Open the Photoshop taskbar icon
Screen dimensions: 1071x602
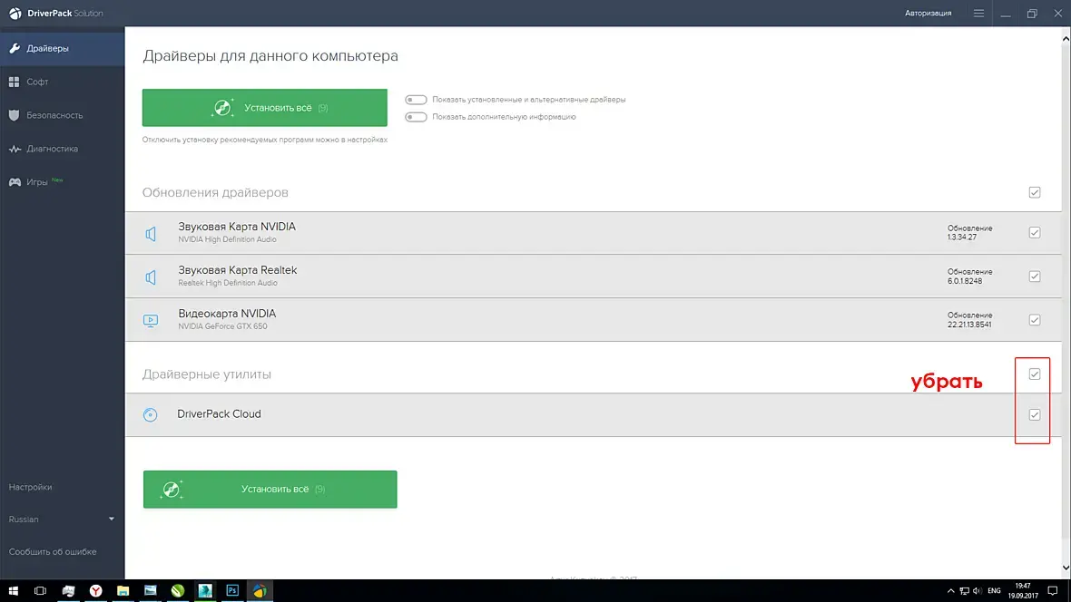click(x=232, y=591)
